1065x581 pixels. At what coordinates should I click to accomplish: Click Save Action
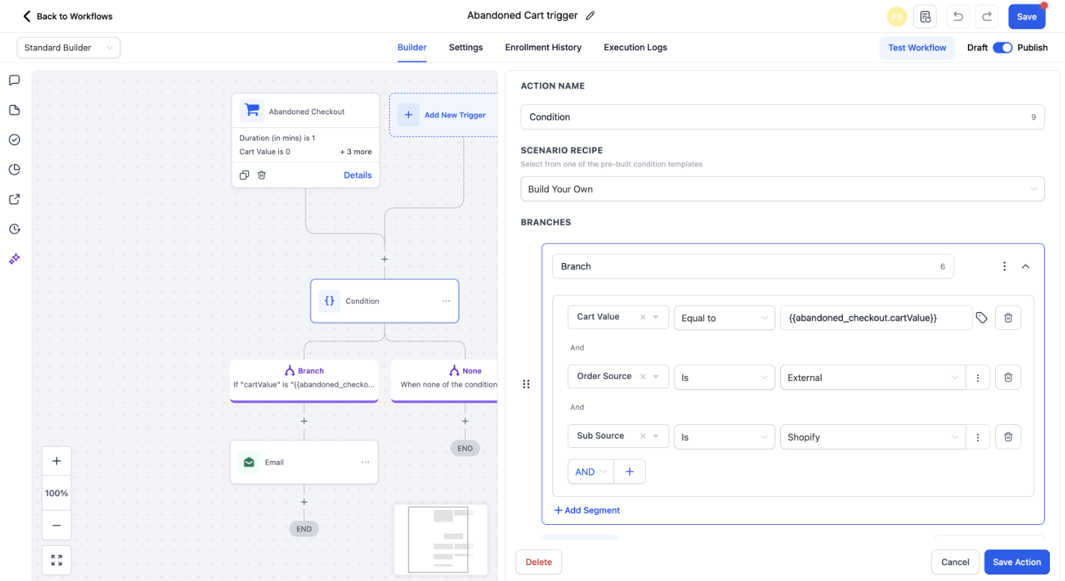(x=1017, y=562)
